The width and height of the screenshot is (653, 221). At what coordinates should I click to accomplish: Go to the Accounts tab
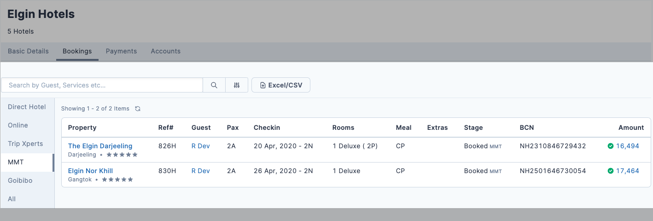[165, 51]
